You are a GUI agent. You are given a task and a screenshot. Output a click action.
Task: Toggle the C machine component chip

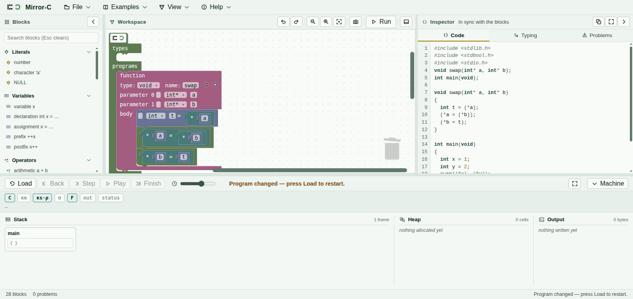(10, 198)
